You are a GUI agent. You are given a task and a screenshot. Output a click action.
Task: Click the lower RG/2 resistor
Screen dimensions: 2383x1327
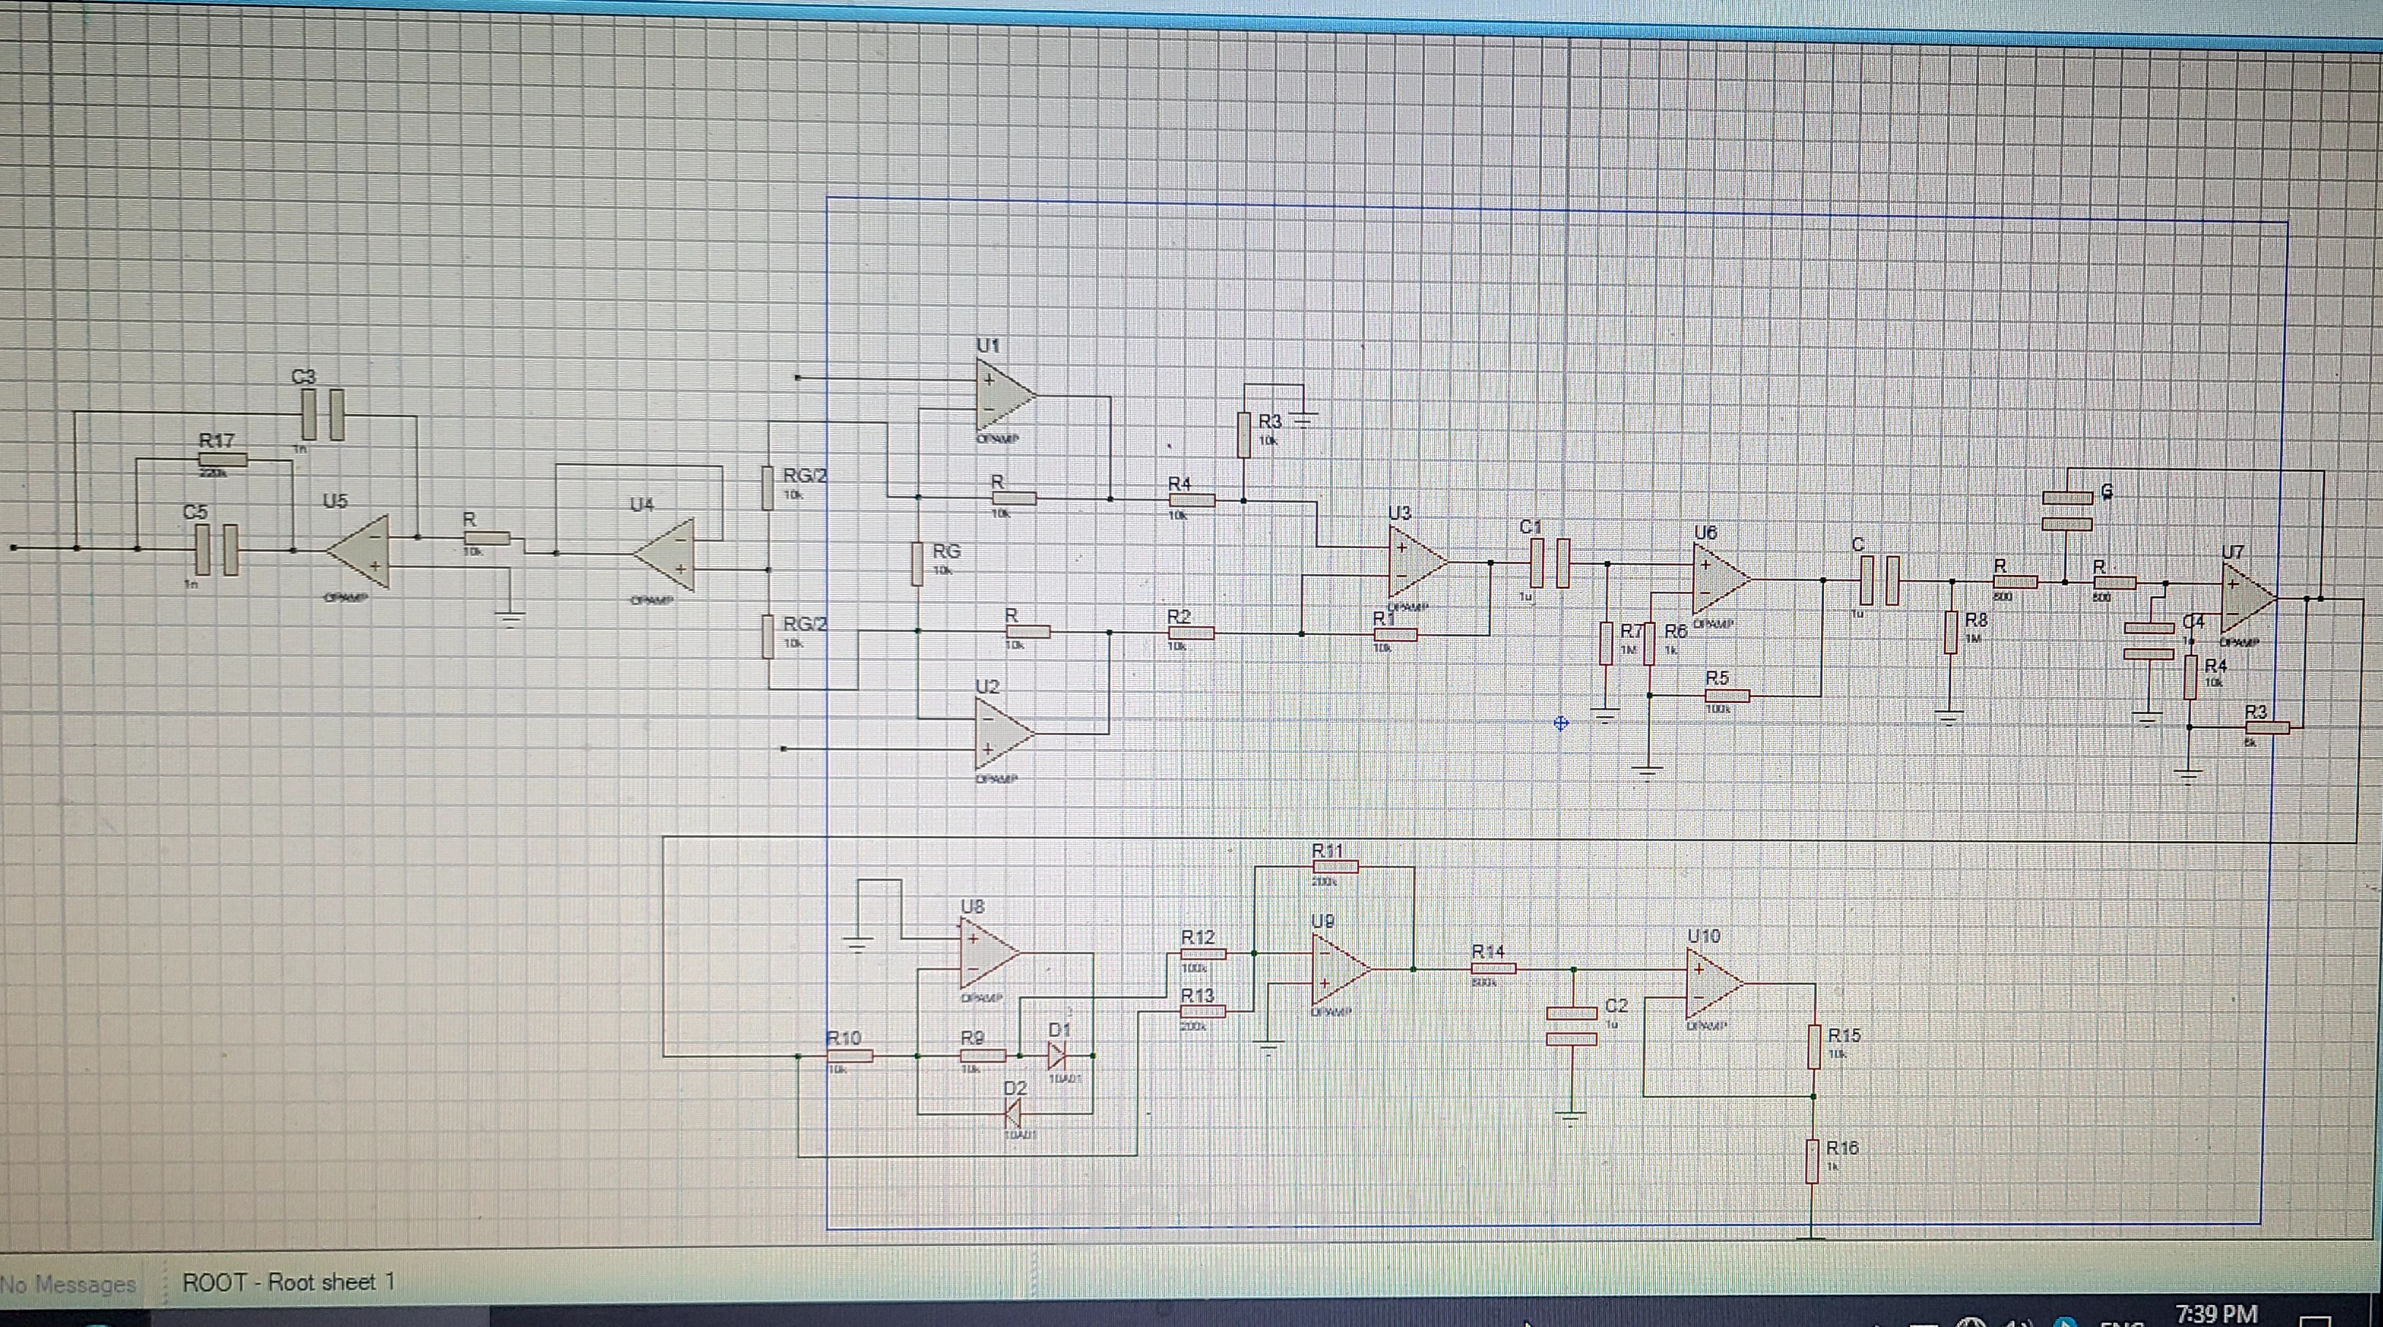(x=767, y=635)
